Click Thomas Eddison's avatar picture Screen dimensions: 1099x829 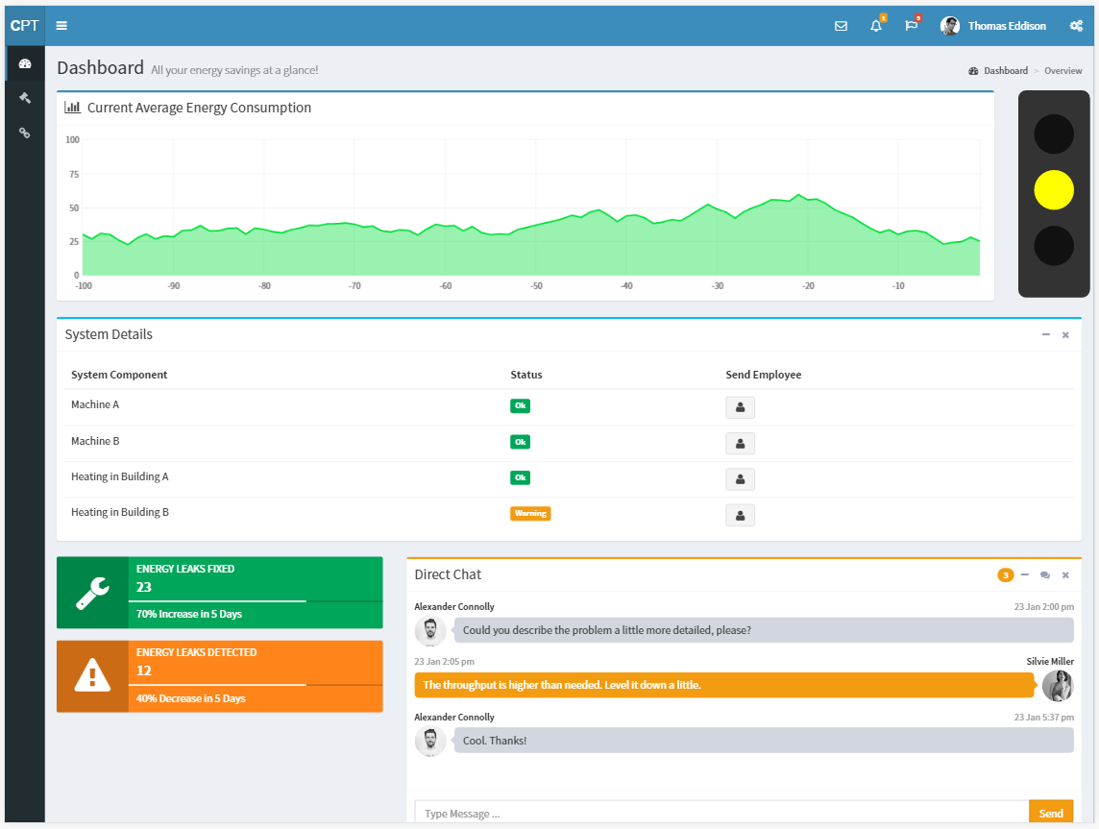pyautogui.click(x=950, y=26)
